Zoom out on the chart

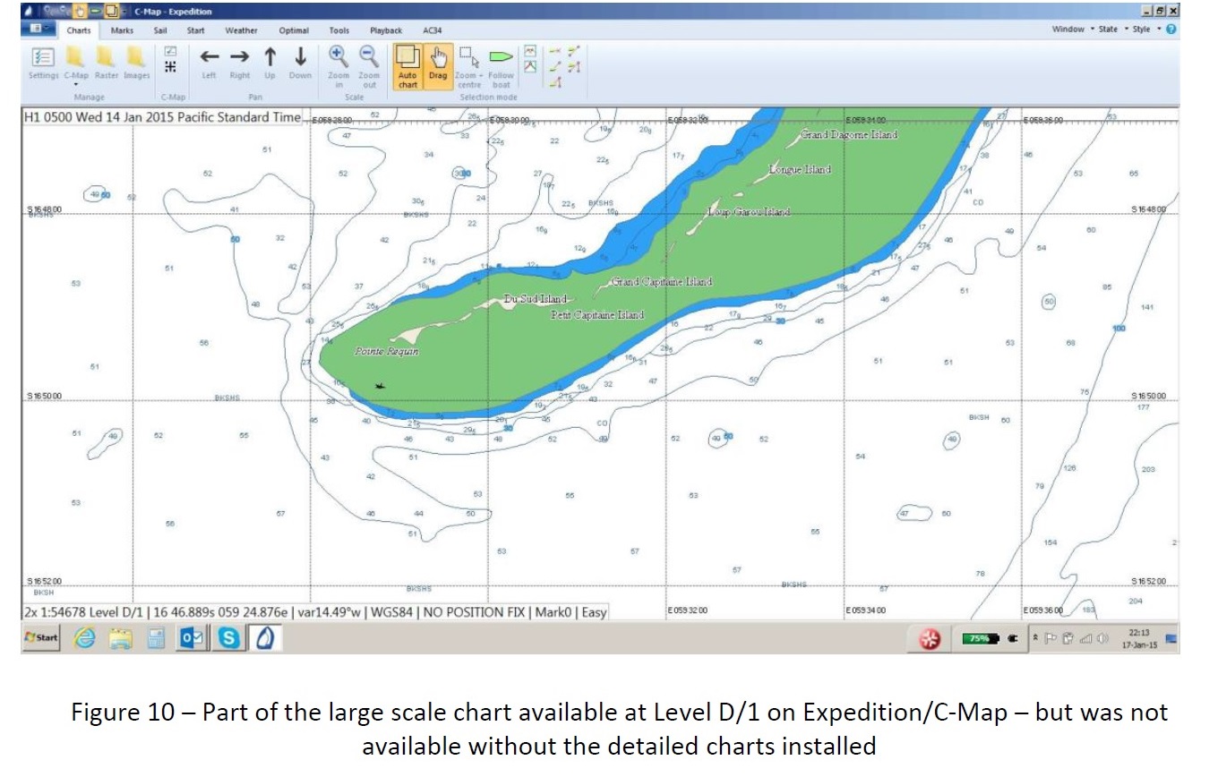click(369, 66)
